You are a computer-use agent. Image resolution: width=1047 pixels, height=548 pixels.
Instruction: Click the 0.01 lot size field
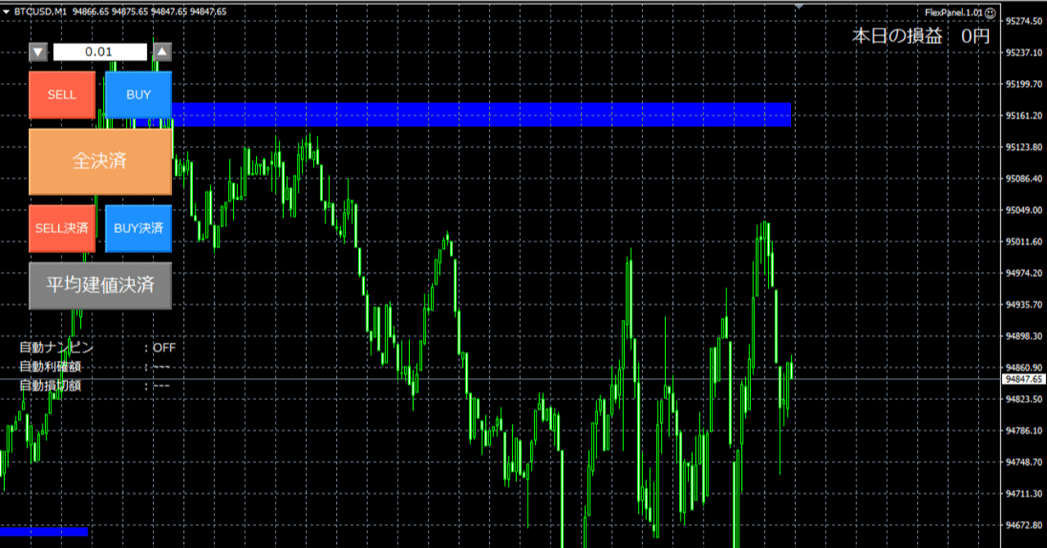pos(100,52)
